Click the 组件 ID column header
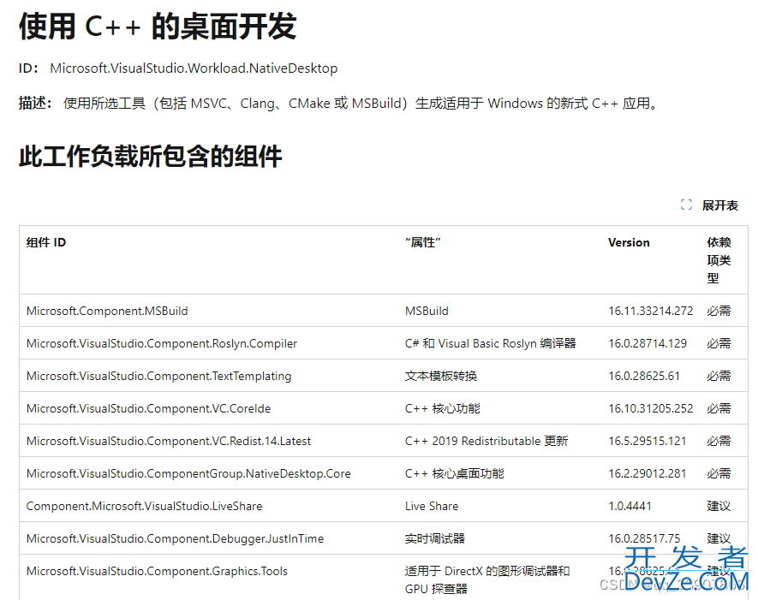758x600 pixels. [46, 242]
